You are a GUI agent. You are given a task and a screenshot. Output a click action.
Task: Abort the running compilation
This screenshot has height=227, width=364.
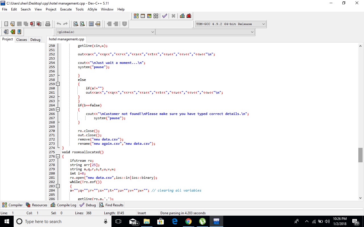coord(173,16)
